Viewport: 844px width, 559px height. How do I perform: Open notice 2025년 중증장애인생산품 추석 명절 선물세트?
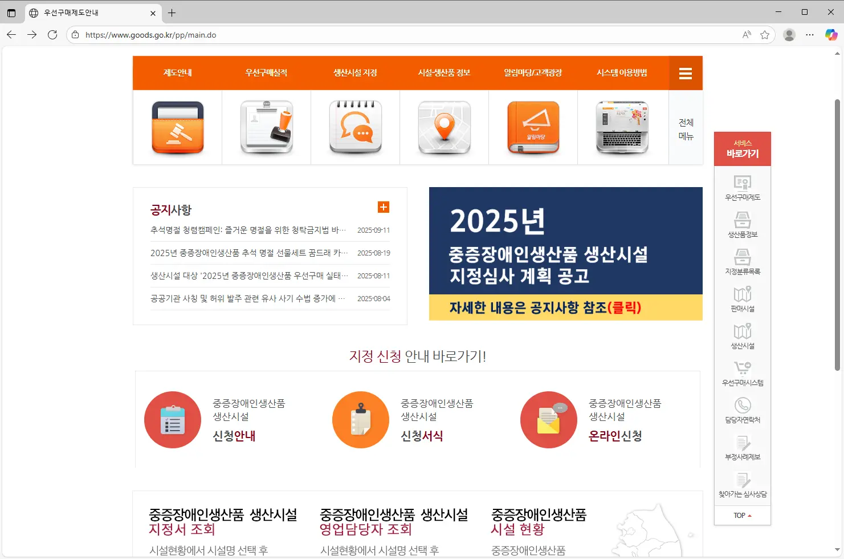click(250, 253)
